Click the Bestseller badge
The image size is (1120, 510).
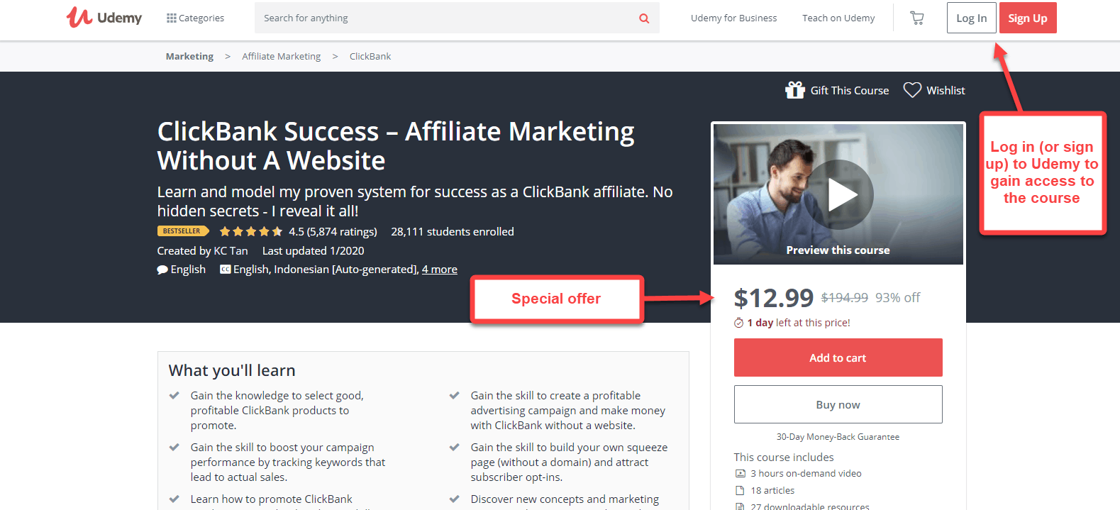(x=182, y=231)
